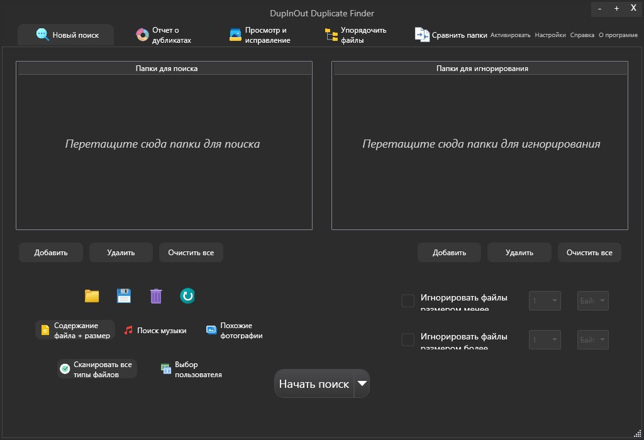The image size is (644, 440).
Task: Click the teal refresh icon
Action: pyautogui.click(x=187, y=295)
